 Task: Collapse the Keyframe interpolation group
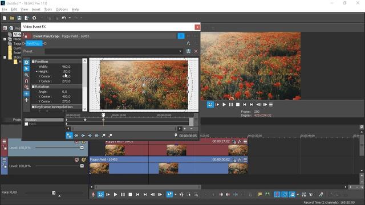point(33,107)
